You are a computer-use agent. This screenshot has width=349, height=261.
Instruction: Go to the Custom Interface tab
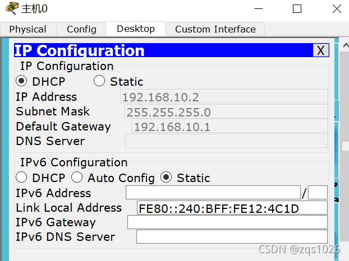[215, 29]
